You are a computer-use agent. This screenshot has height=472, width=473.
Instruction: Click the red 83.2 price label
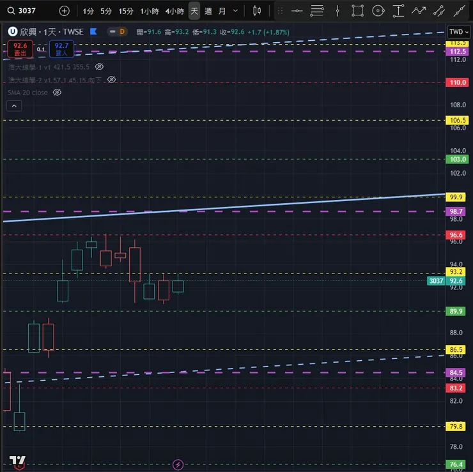click(456, 388)
